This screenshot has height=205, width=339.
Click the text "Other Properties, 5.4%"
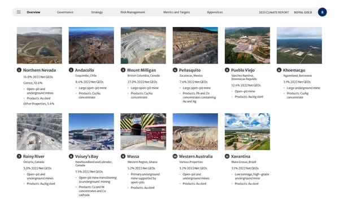coord(38,104)
